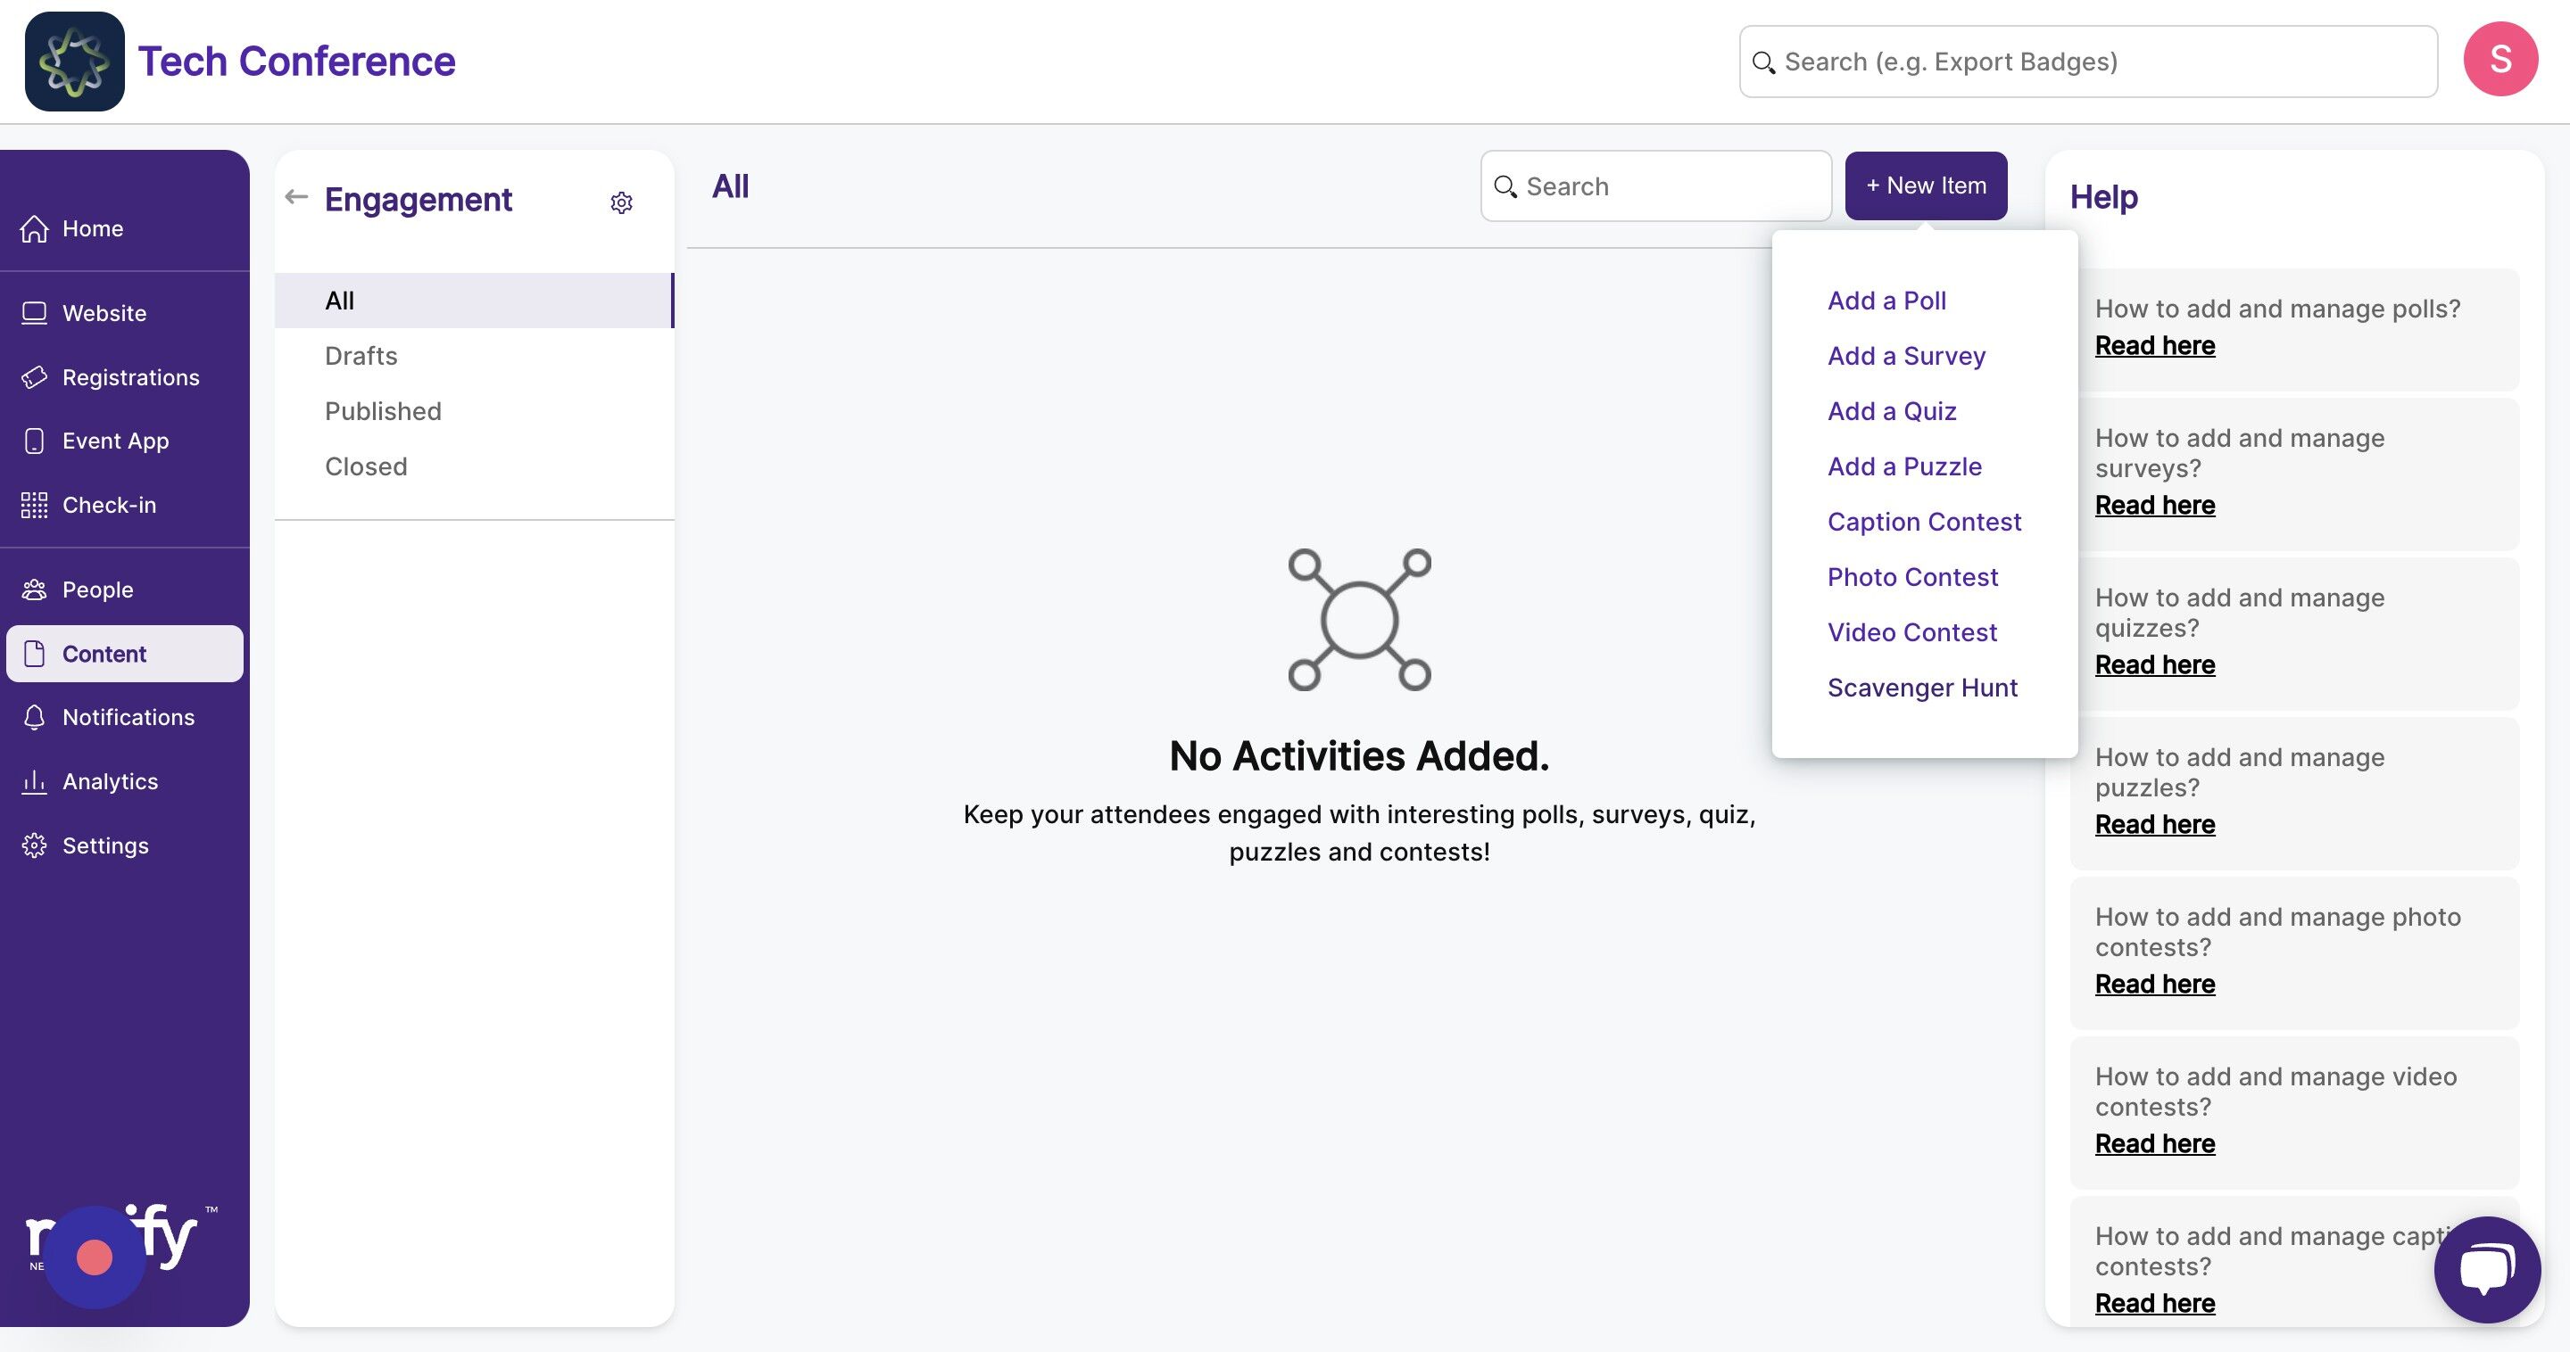2570x1352 pixels.
Task: Click the Engagement settings gear icon
Action: pos(620,202)
